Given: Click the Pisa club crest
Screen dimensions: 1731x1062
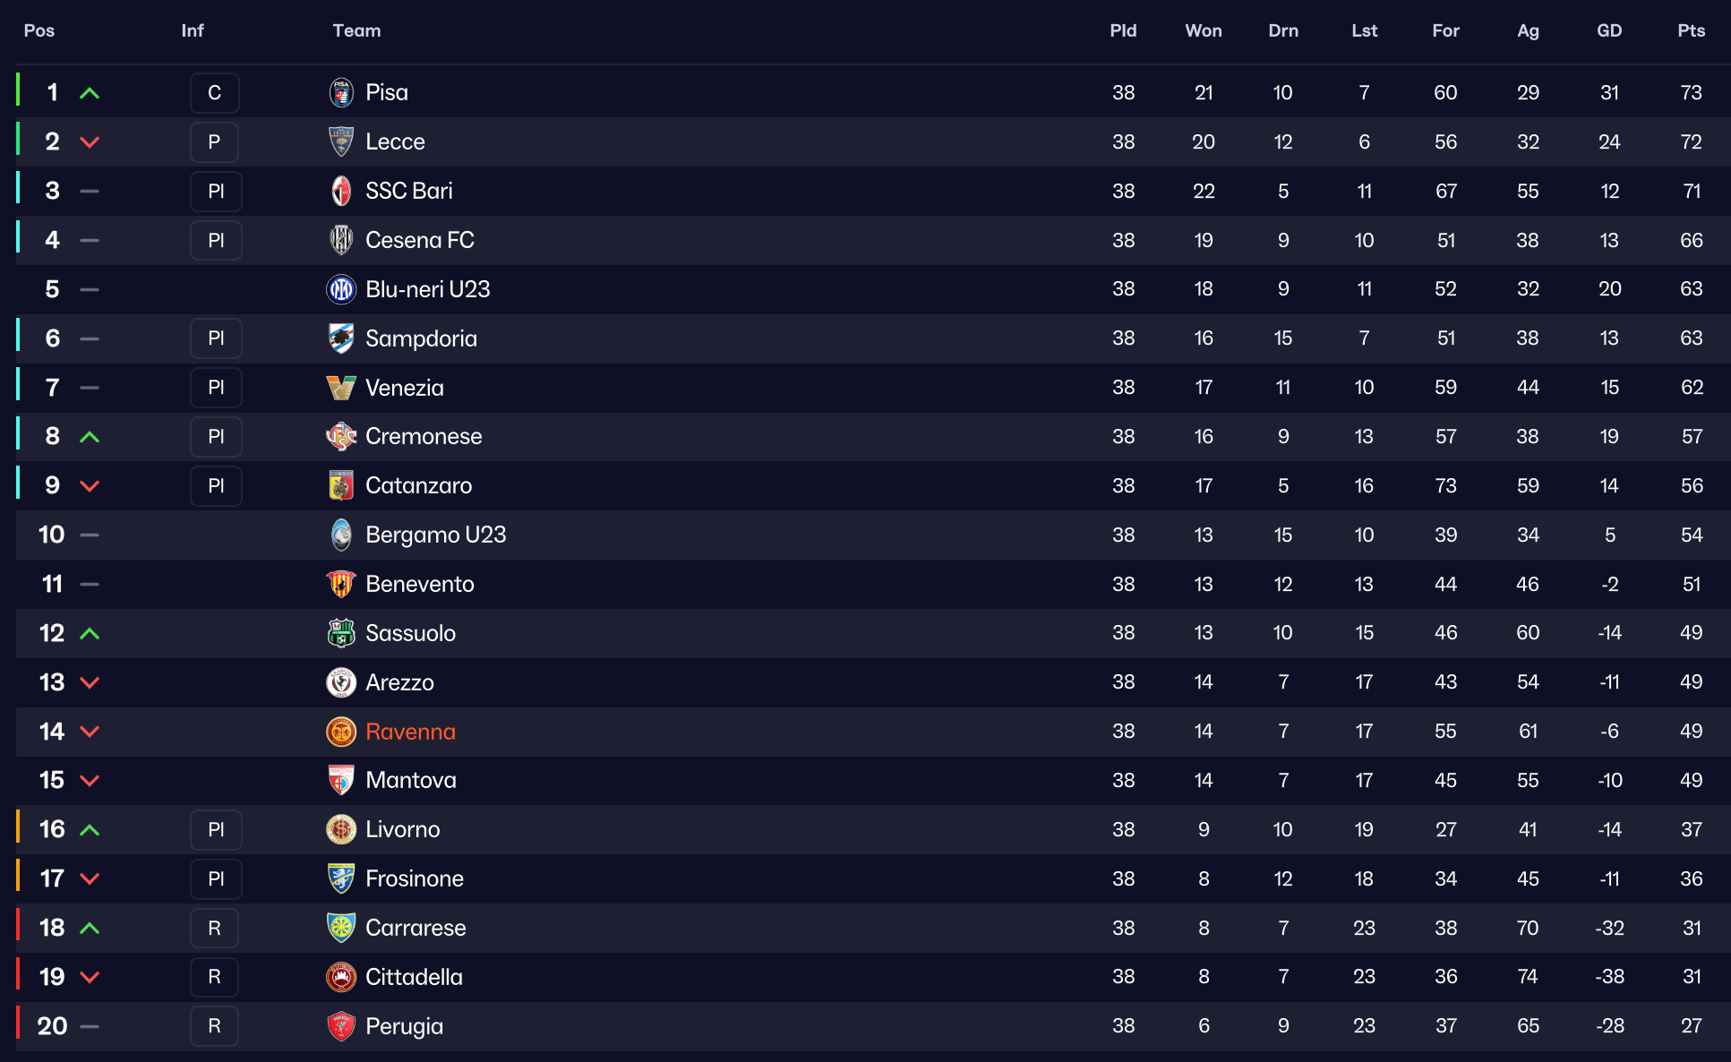Looking at the screenshot, I should pos(341,92).
